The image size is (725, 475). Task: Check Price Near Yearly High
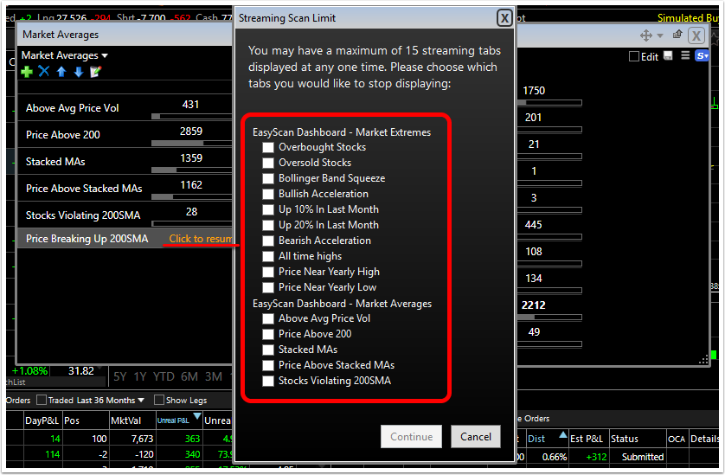pos(268,272)
